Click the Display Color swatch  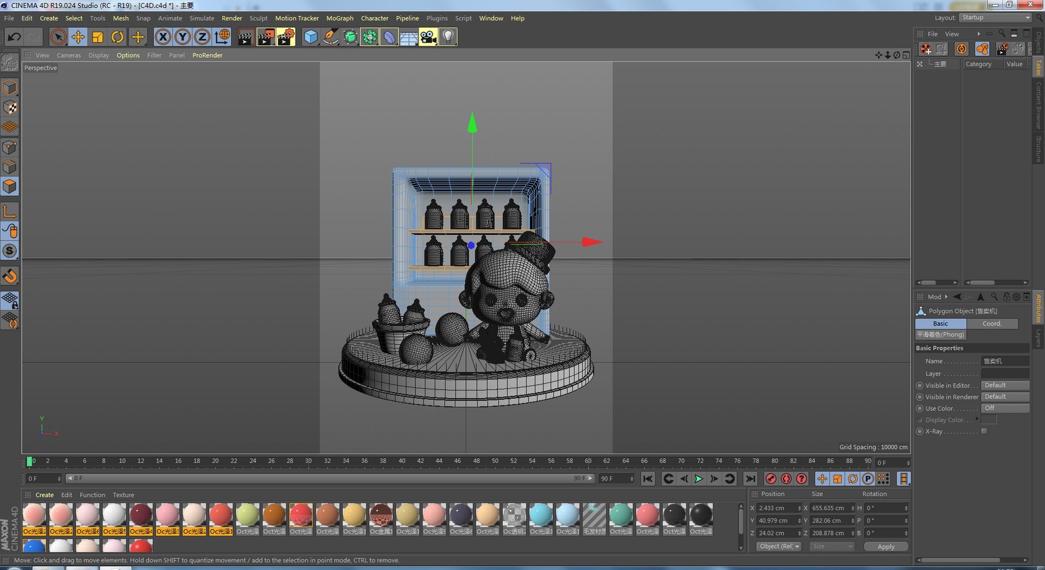click(988, 419)
